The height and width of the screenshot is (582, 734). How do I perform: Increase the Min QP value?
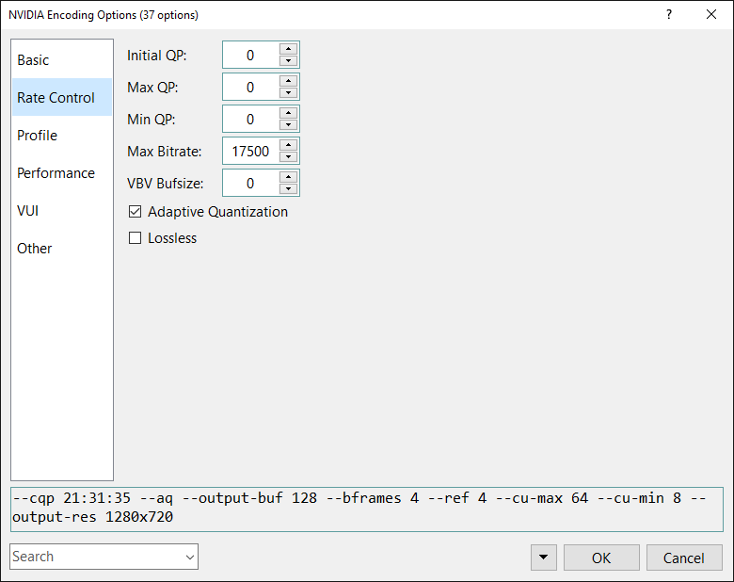coord(288,113)
